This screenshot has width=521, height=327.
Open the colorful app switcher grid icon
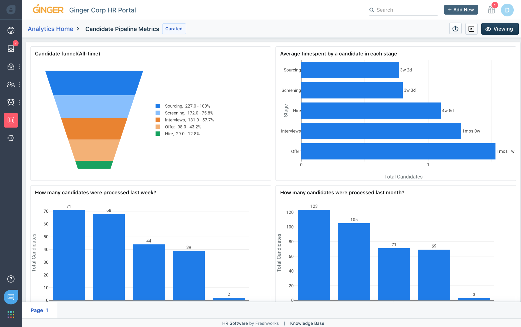(11, 314)
